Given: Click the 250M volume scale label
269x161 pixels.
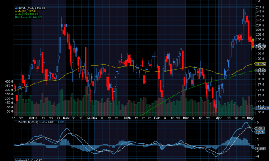Looking at the screenshot, I should [x=9, y=94].
